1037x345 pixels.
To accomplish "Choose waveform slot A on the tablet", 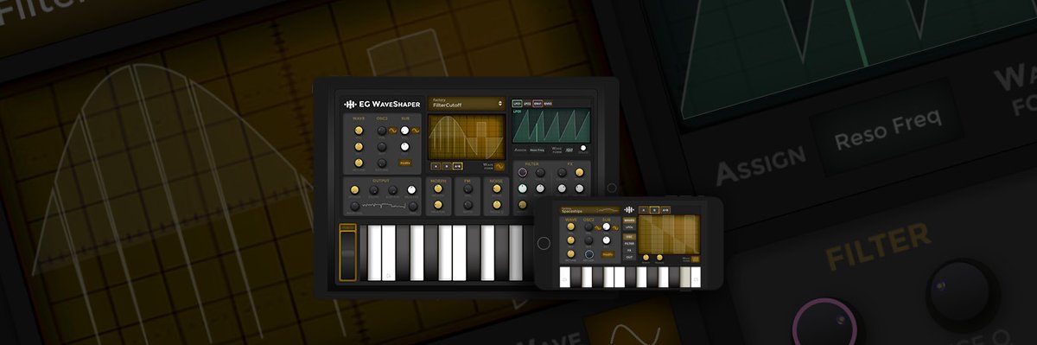I will click(x=436, y=166).
